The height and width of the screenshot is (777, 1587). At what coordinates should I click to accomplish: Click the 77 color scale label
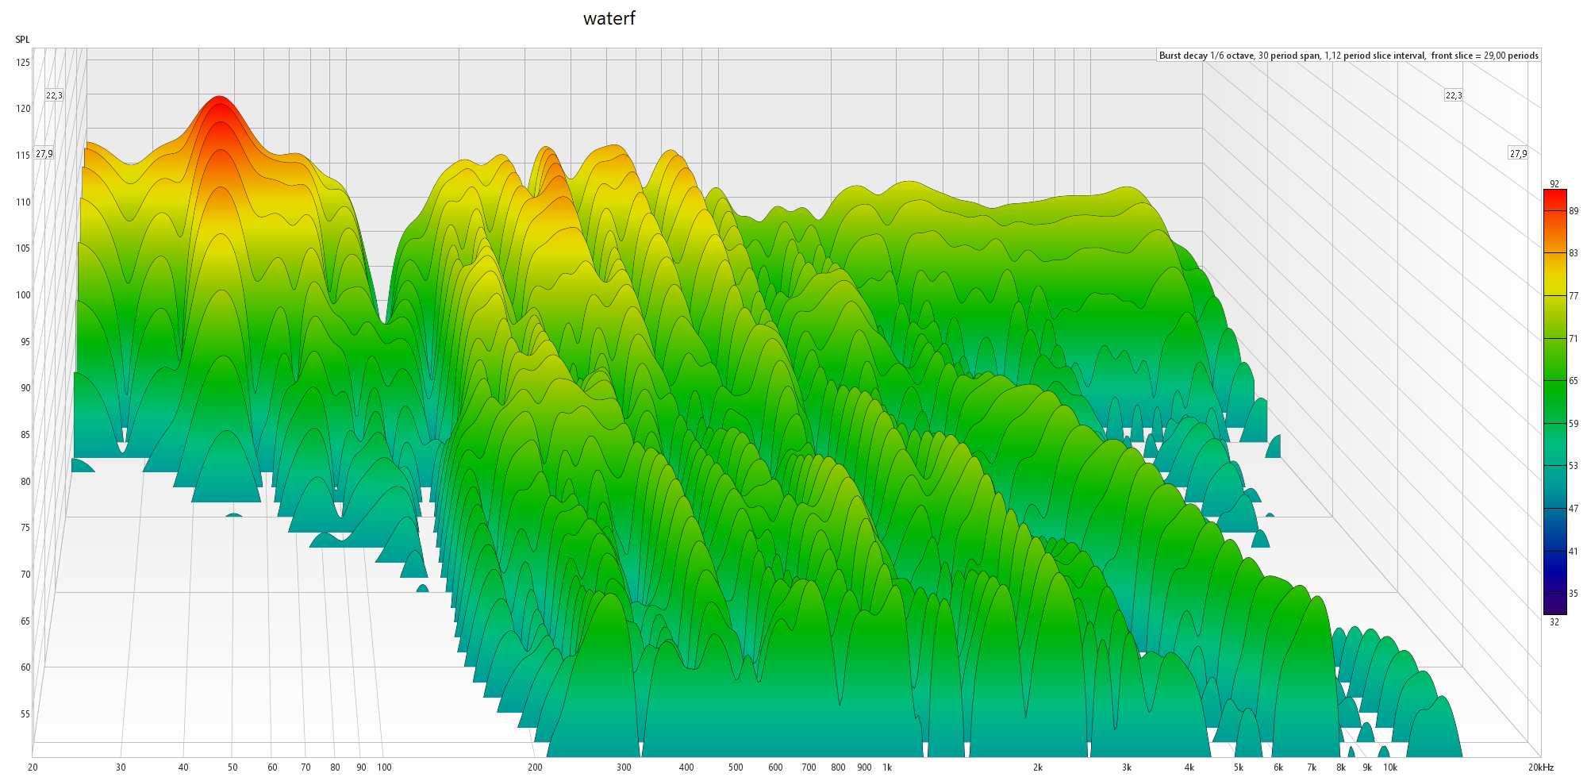(1574, 296)
